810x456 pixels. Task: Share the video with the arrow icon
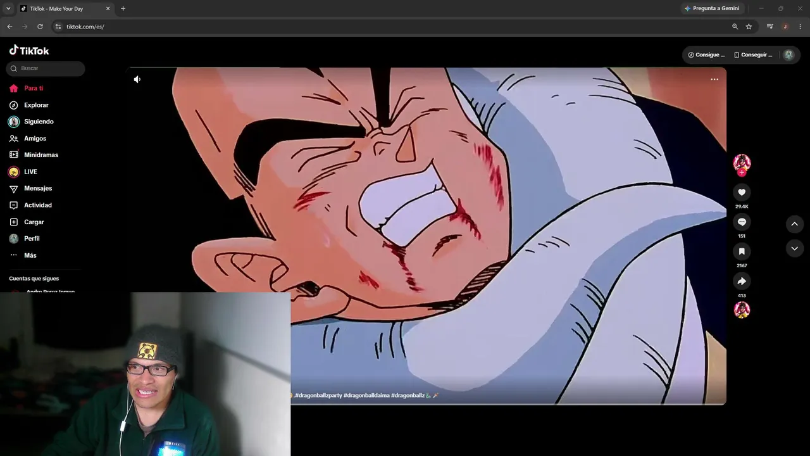(x=742, y=281)
